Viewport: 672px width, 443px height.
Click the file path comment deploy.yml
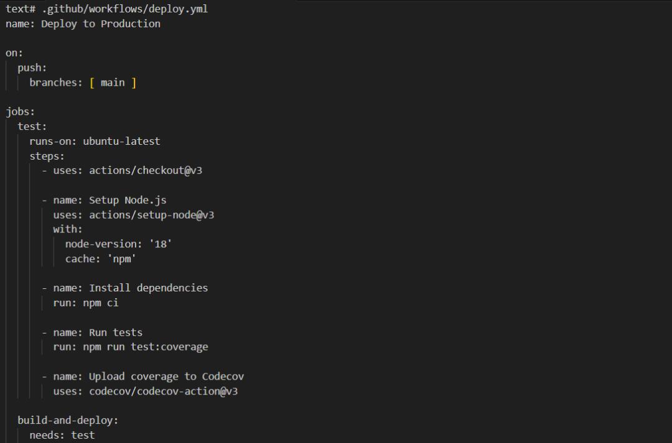click(x=124, y=9)
